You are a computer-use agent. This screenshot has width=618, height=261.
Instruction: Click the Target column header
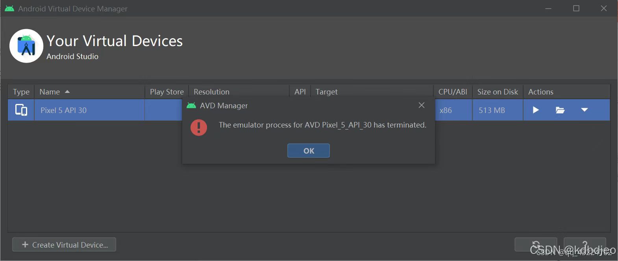(x=372, y=92)
